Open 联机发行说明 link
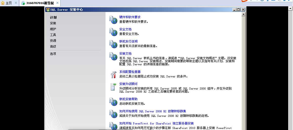This screenshot has width=293, height=130. pyautogui.click(x=128, y=41)
